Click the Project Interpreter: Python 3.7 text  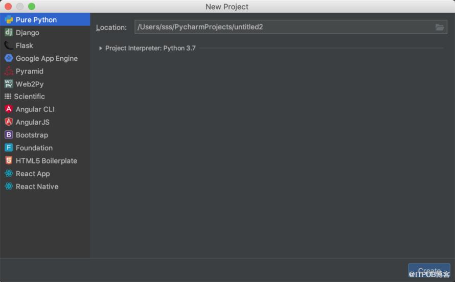click(150, 48)
